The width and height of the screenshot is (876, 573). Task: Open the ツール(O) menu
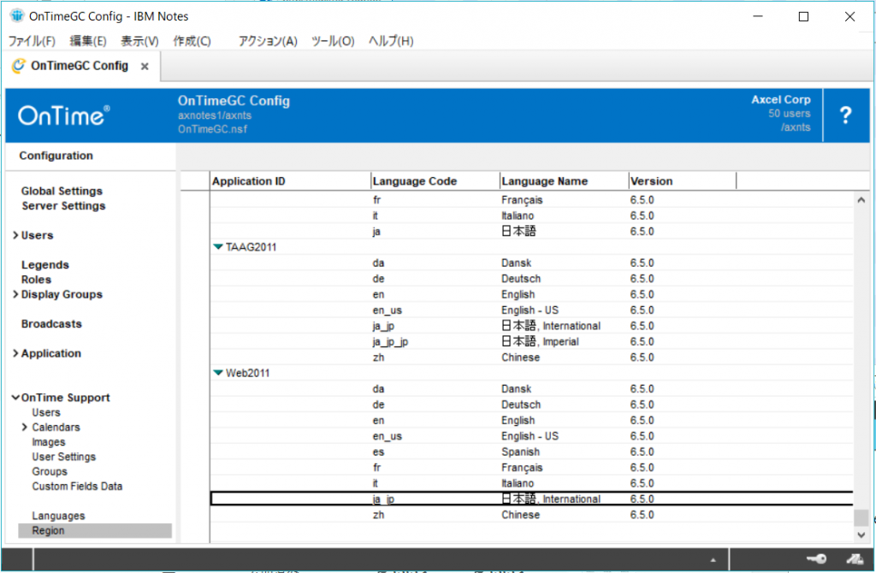click(332, 41)
